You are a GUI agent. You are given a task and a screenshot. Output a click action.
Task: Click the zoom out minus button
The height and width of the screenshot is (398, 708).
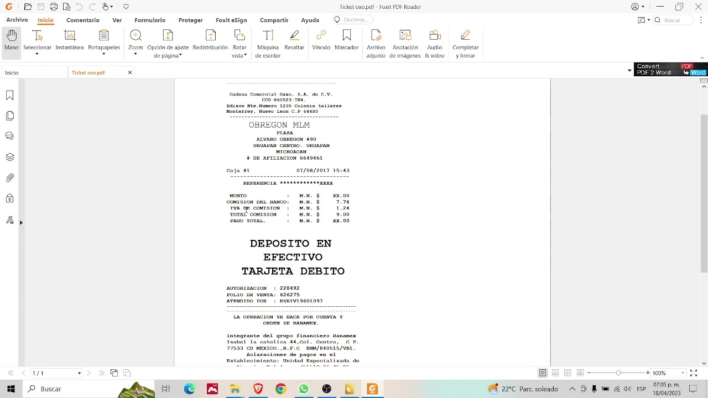[x=589, y=373]
